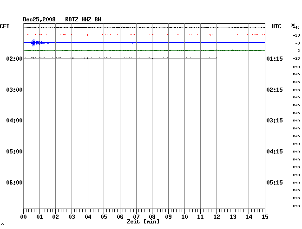Click the 02:00 CET time label
Image resolution: width=302 pixels, height=229 pixels.
tap(14, 58)
